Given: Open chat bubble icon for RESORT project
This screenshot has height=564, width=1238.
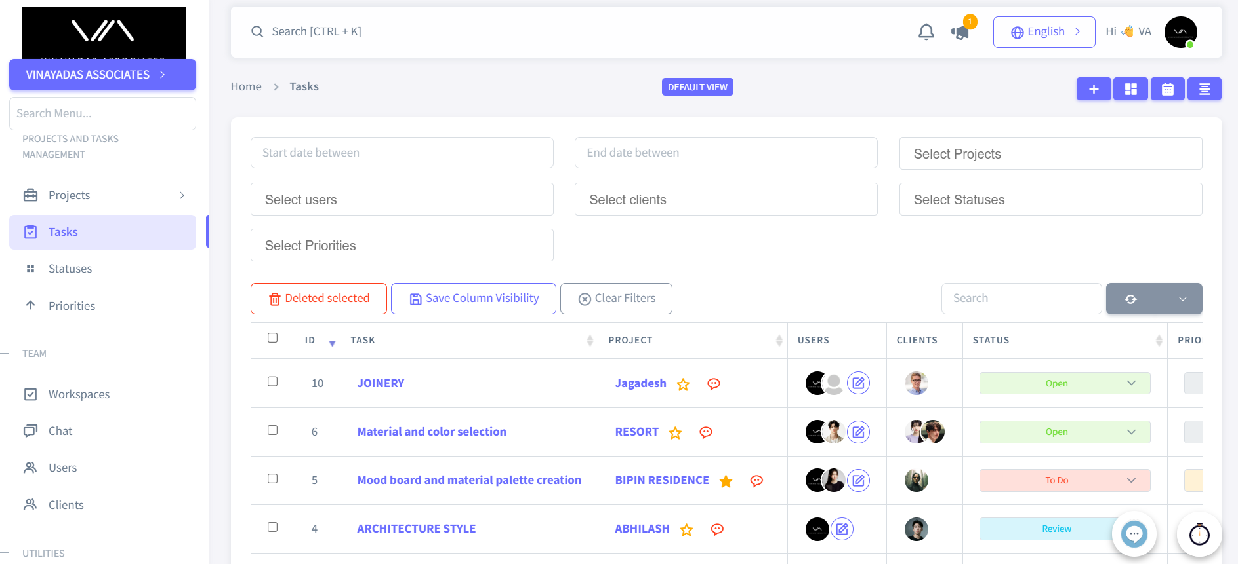Looking at the screenshot, I should pos(706,432).
